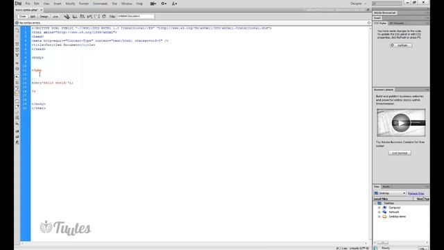Close the basic-syntax.php tab
Screen dimensions: 444x250
click(42, 10)
